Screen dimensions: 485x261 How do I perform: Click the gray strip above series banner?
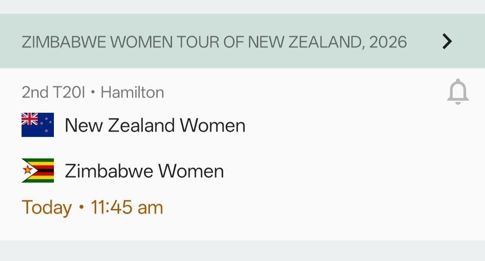click(242, 7)
